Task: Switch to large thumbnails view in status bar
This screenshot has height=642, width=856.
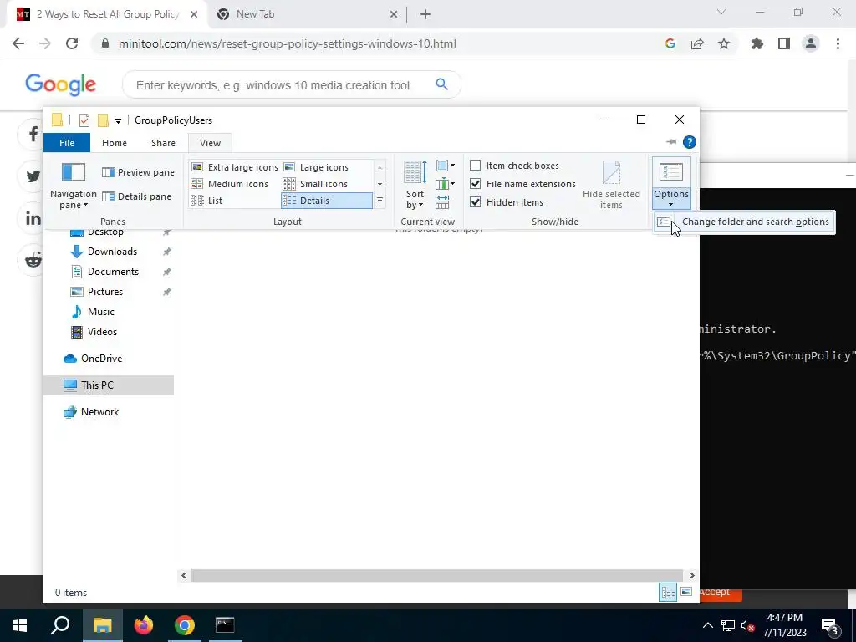Action: [686, 593]
